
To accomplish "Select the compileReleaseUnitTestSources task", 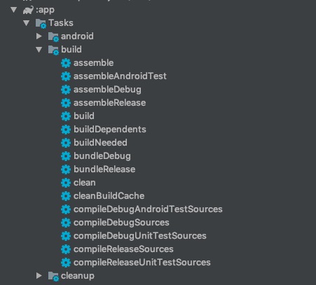I will click(x=142, y=263).
